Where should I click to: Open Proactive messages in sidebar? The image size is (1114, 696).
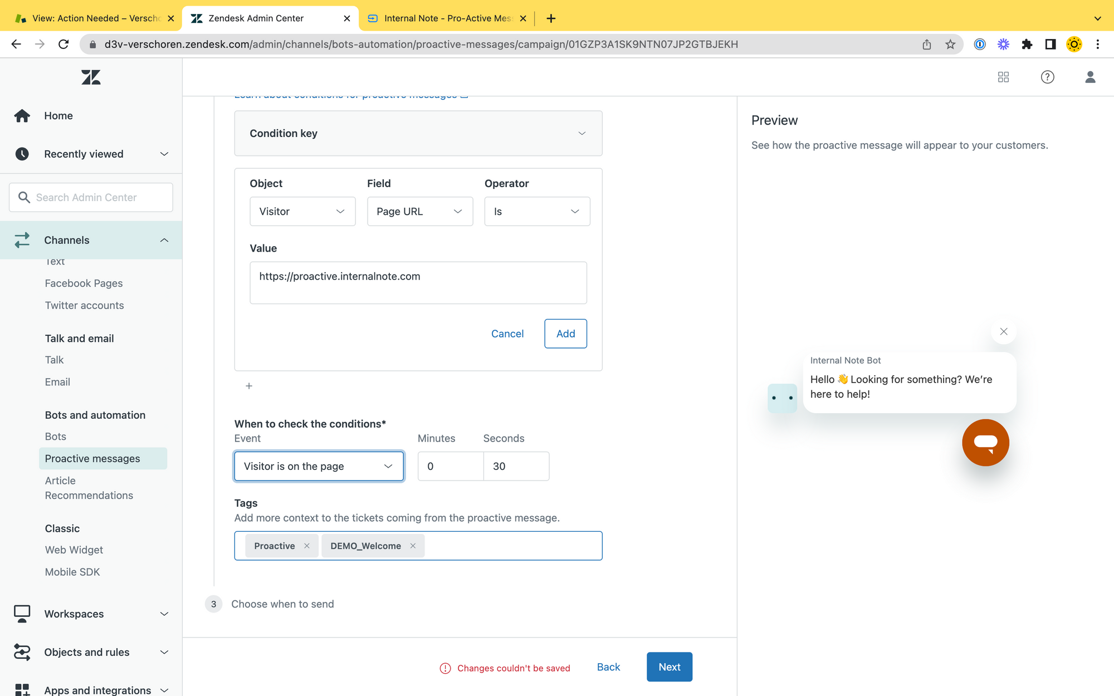[x=92, y=458]
